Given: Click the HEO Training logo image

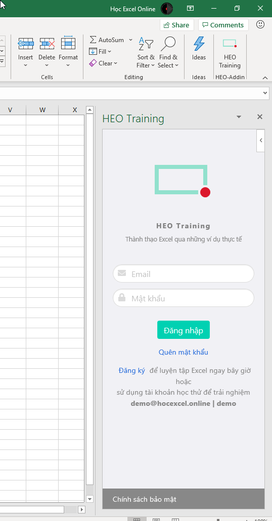Looking at the screenshot, I should (183, 181).
